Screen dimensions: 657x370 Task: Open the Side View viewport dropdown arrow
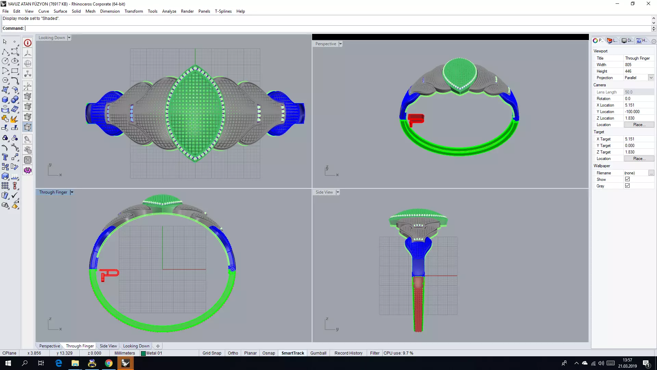[338, 192]
